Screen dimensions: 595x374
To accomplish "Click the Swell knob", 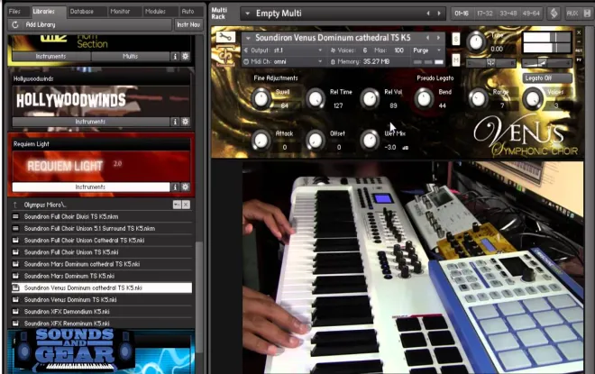I will 261,98.
